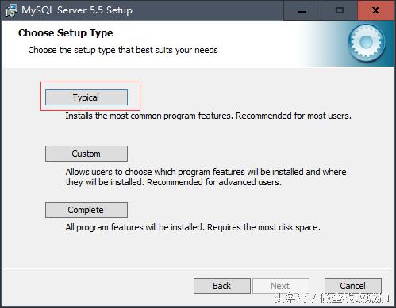The image size is (396, 308).
Task: Click the 'Choose Setup Type' heading
Action: (66, 33)
